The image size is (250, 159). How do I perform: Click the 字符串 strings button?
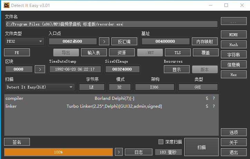pos(233,55)
